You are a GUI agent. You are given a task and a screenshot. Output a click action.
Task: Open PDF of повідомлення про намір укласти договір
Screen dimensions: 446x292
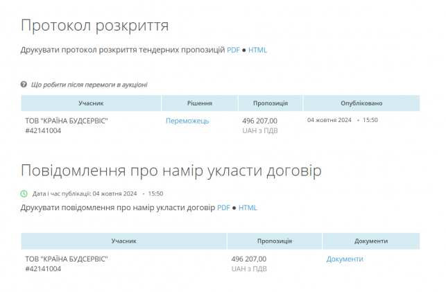(223, 207)
